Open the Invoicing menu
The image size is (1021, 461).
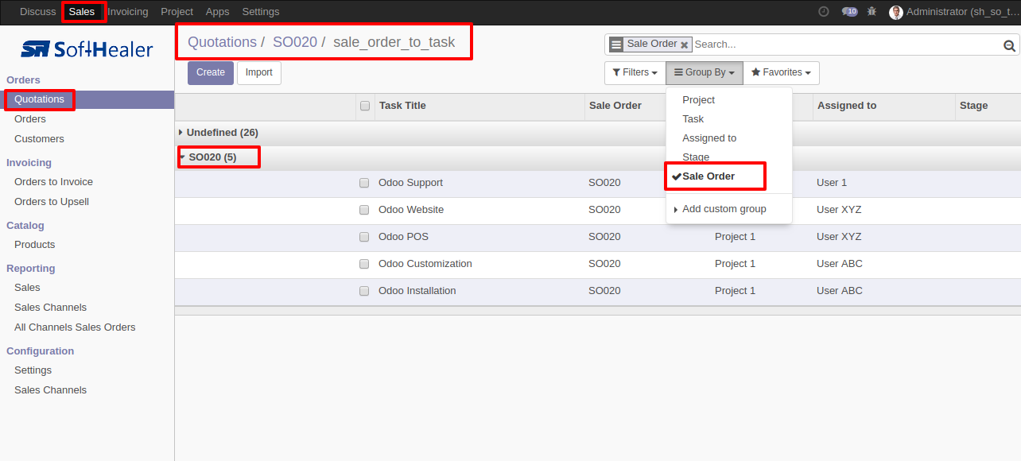[x=128, y=12]
